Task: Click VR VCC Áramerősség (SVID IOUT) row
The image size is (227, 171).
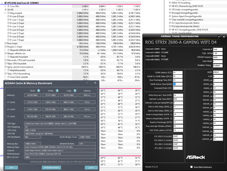Action: pos(187,6)
